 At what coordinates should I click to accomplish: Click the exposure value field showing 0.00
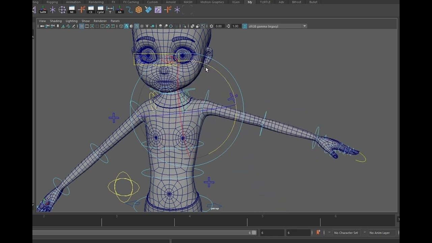(218, 26)
